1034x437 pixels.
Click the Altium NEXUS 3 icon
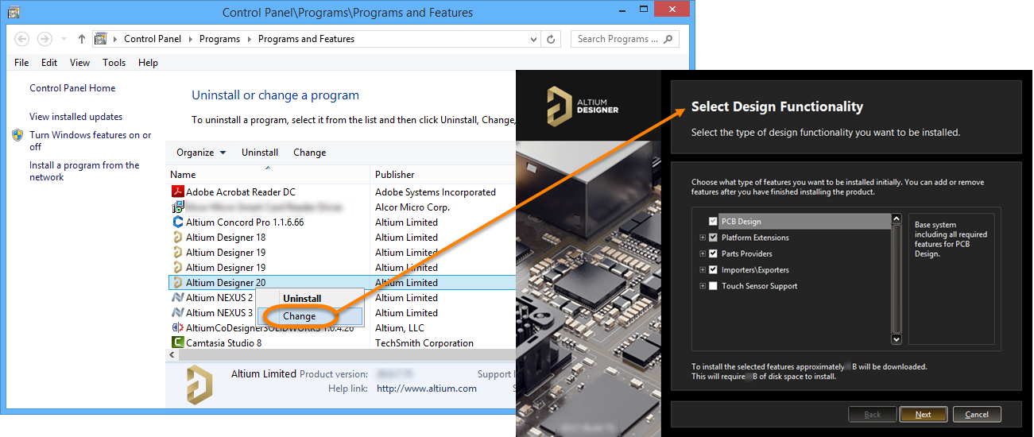pos(178,313)
